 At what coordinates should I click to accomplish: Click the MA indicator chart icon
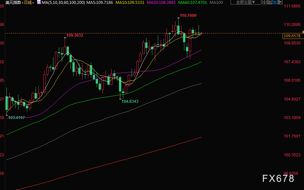[39, 2]
